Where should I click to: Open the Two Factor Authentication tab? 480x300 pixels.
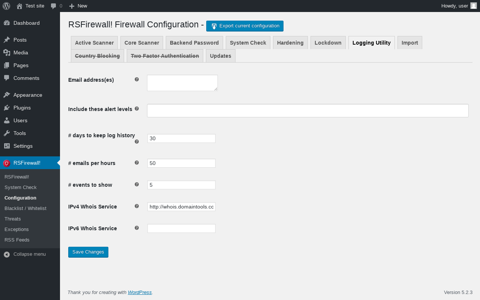[165, 56]
